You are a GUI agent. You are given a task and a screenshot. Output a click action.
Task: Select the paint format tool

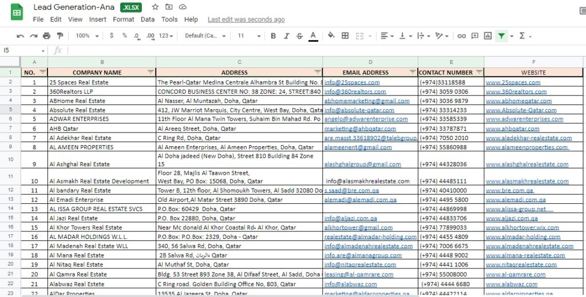60,36
